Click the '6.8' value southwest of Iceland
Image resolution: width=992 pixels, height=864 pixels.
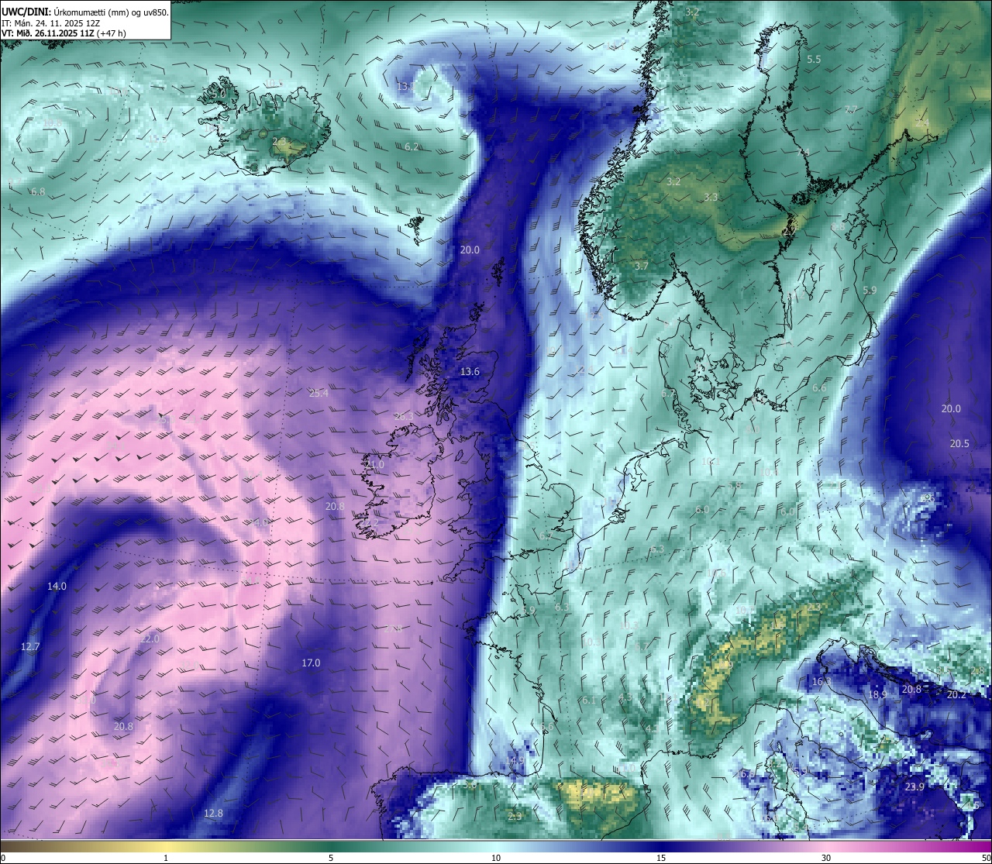tap(38, 191)
